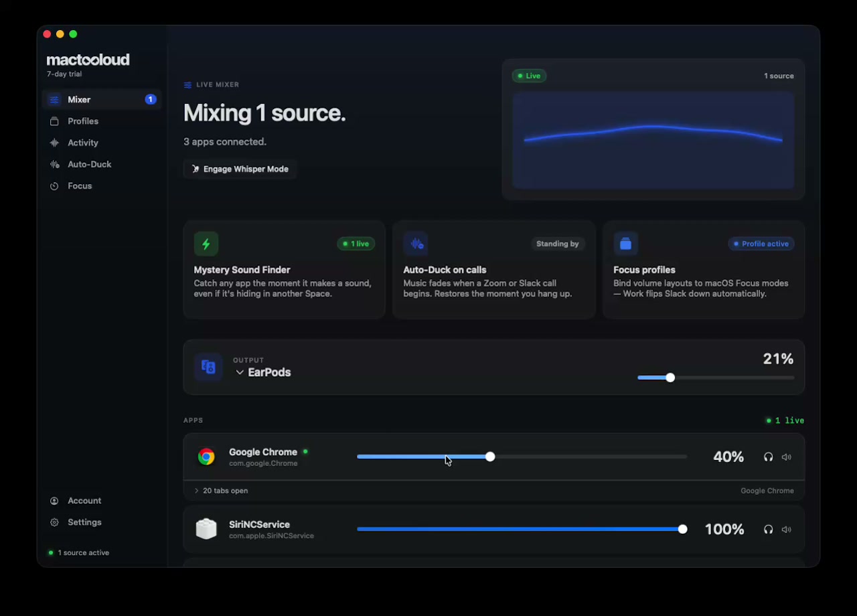The image size is (857, 616).
Task: Click the 100% SiriNCService volume value
Action: pos(724,529)
